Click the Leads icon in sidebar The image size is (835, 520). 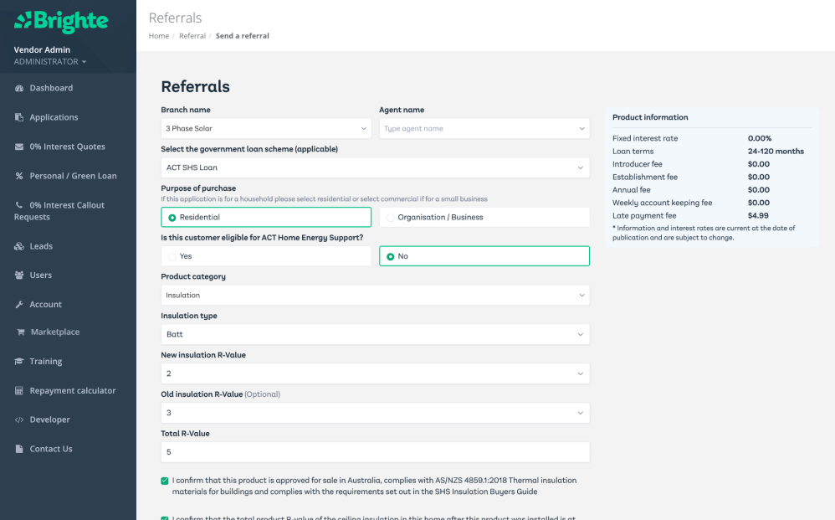pos(19,246)
